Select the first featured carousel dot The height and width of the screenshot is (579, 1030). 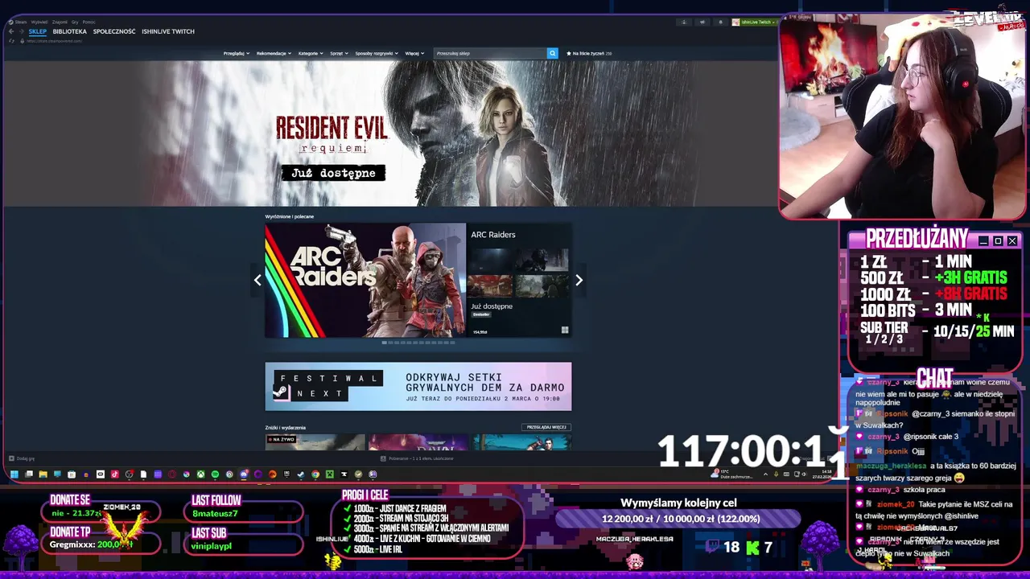click(x=385, y=343)
